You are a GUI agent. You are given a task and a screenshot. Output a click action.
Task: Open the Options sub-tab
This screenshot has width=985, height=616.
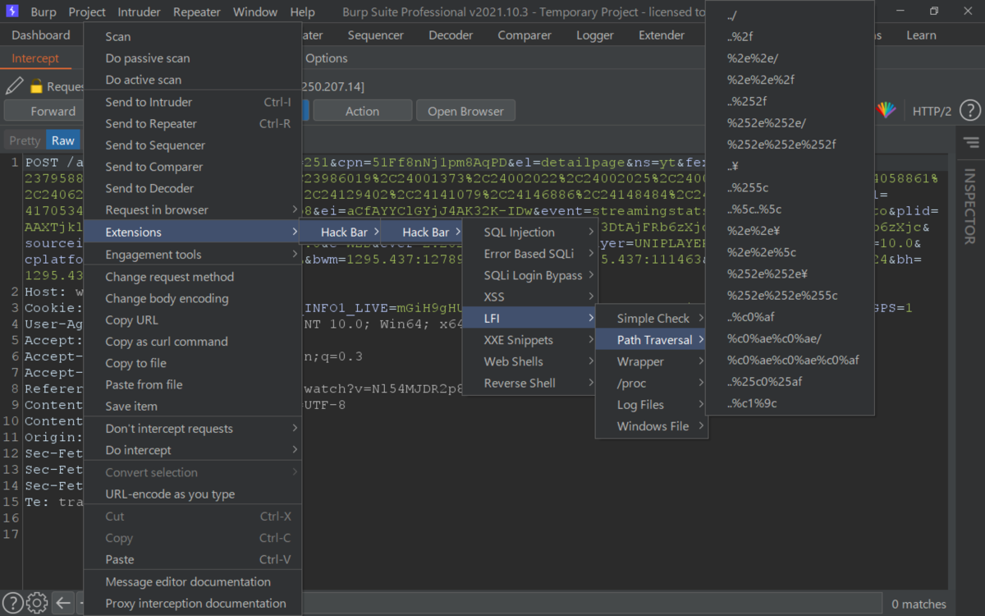(x=327, y=58)
